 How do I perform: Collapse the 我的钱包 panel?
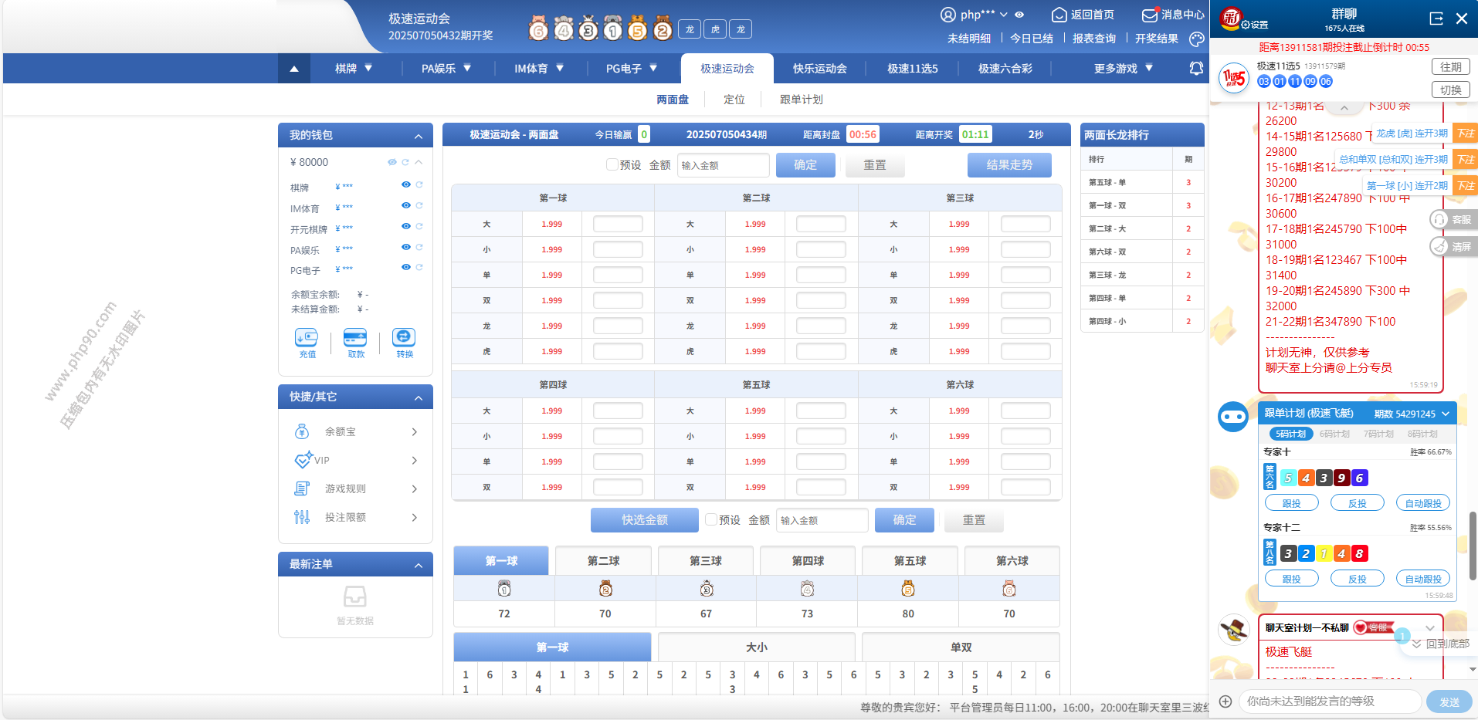(419, 137)
